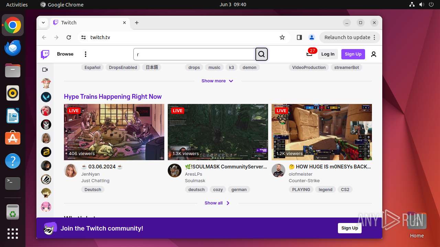
Task: Open olofmeister's Counter-Strike stream thumbnail
Action: point(322,132)
